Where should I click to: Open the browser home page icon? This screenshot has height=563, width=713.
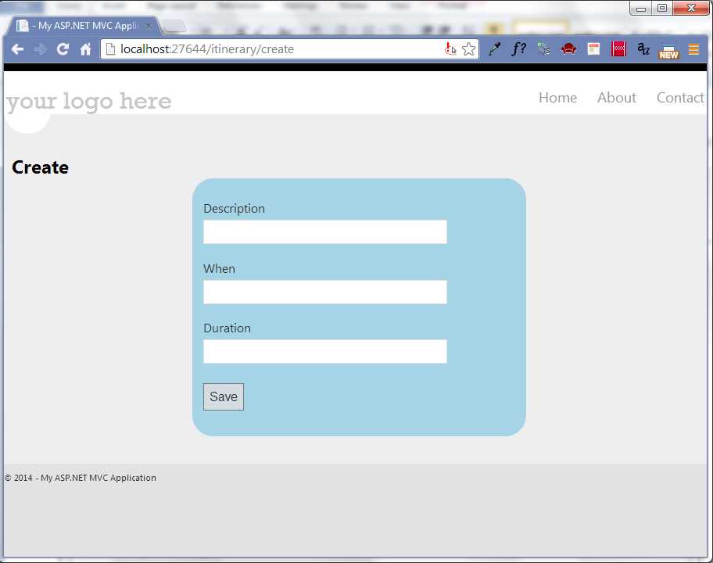point(84,48)
